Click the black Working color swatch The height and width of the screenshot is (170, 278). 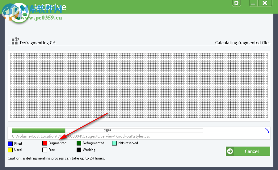pos(79,150)
